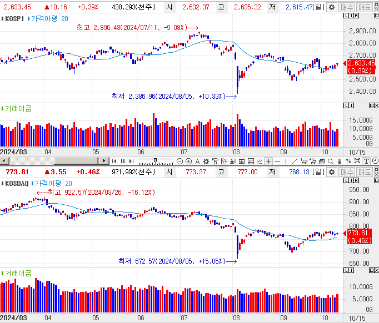
Task: Maximize the KOSPI price pane
Action: coord(376,16)
